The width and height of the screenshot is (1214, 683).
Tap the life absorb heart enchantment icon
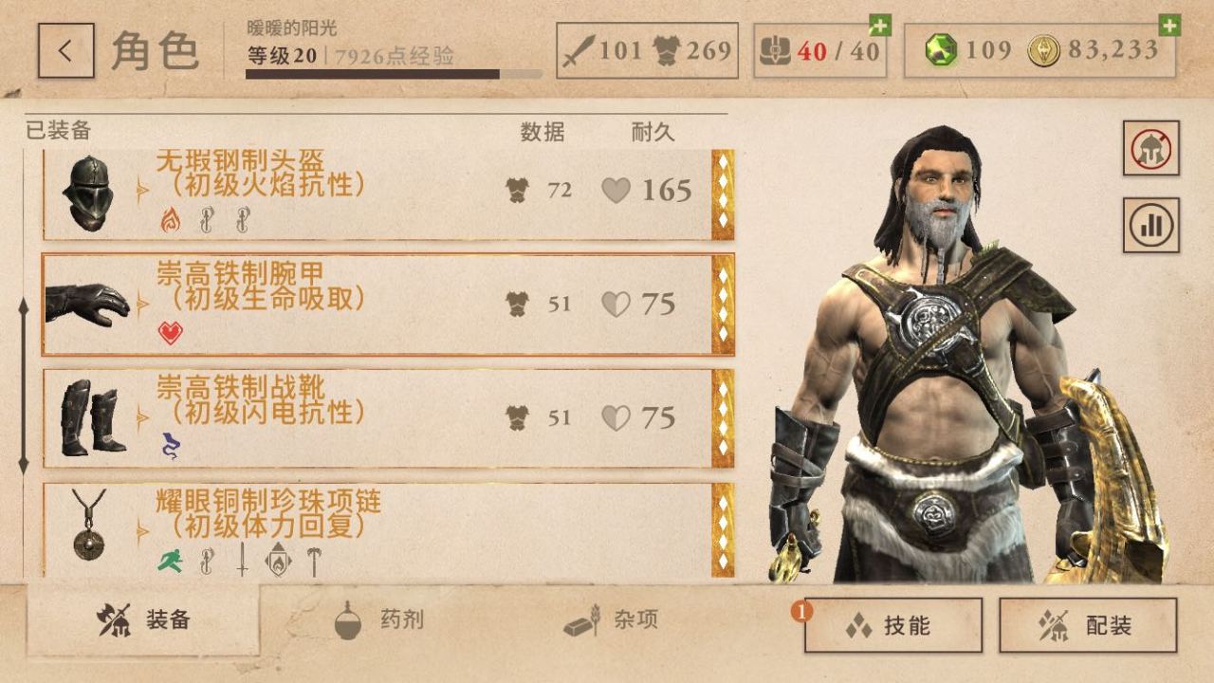[x=170, y=333]
